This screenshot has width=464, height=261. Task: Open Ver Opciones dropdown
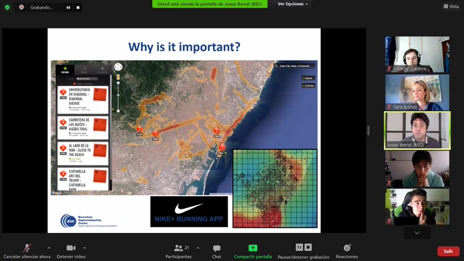(x=293, y=4)
